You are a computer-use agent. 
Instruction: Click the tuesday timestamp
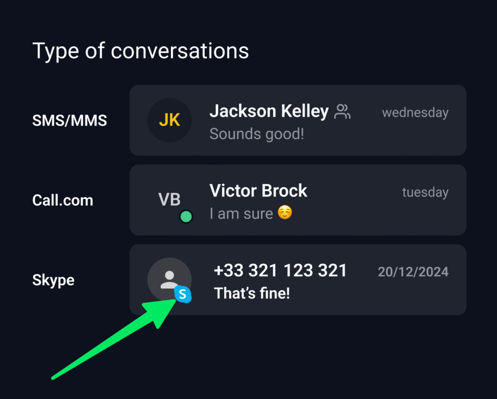(x=425, y=192)
